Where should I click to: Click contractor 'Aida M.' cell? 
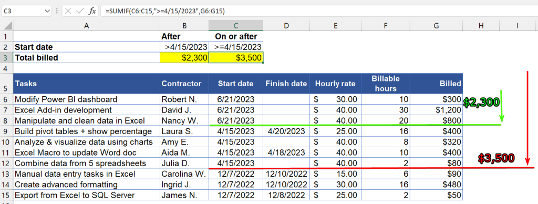click(184, 152)
